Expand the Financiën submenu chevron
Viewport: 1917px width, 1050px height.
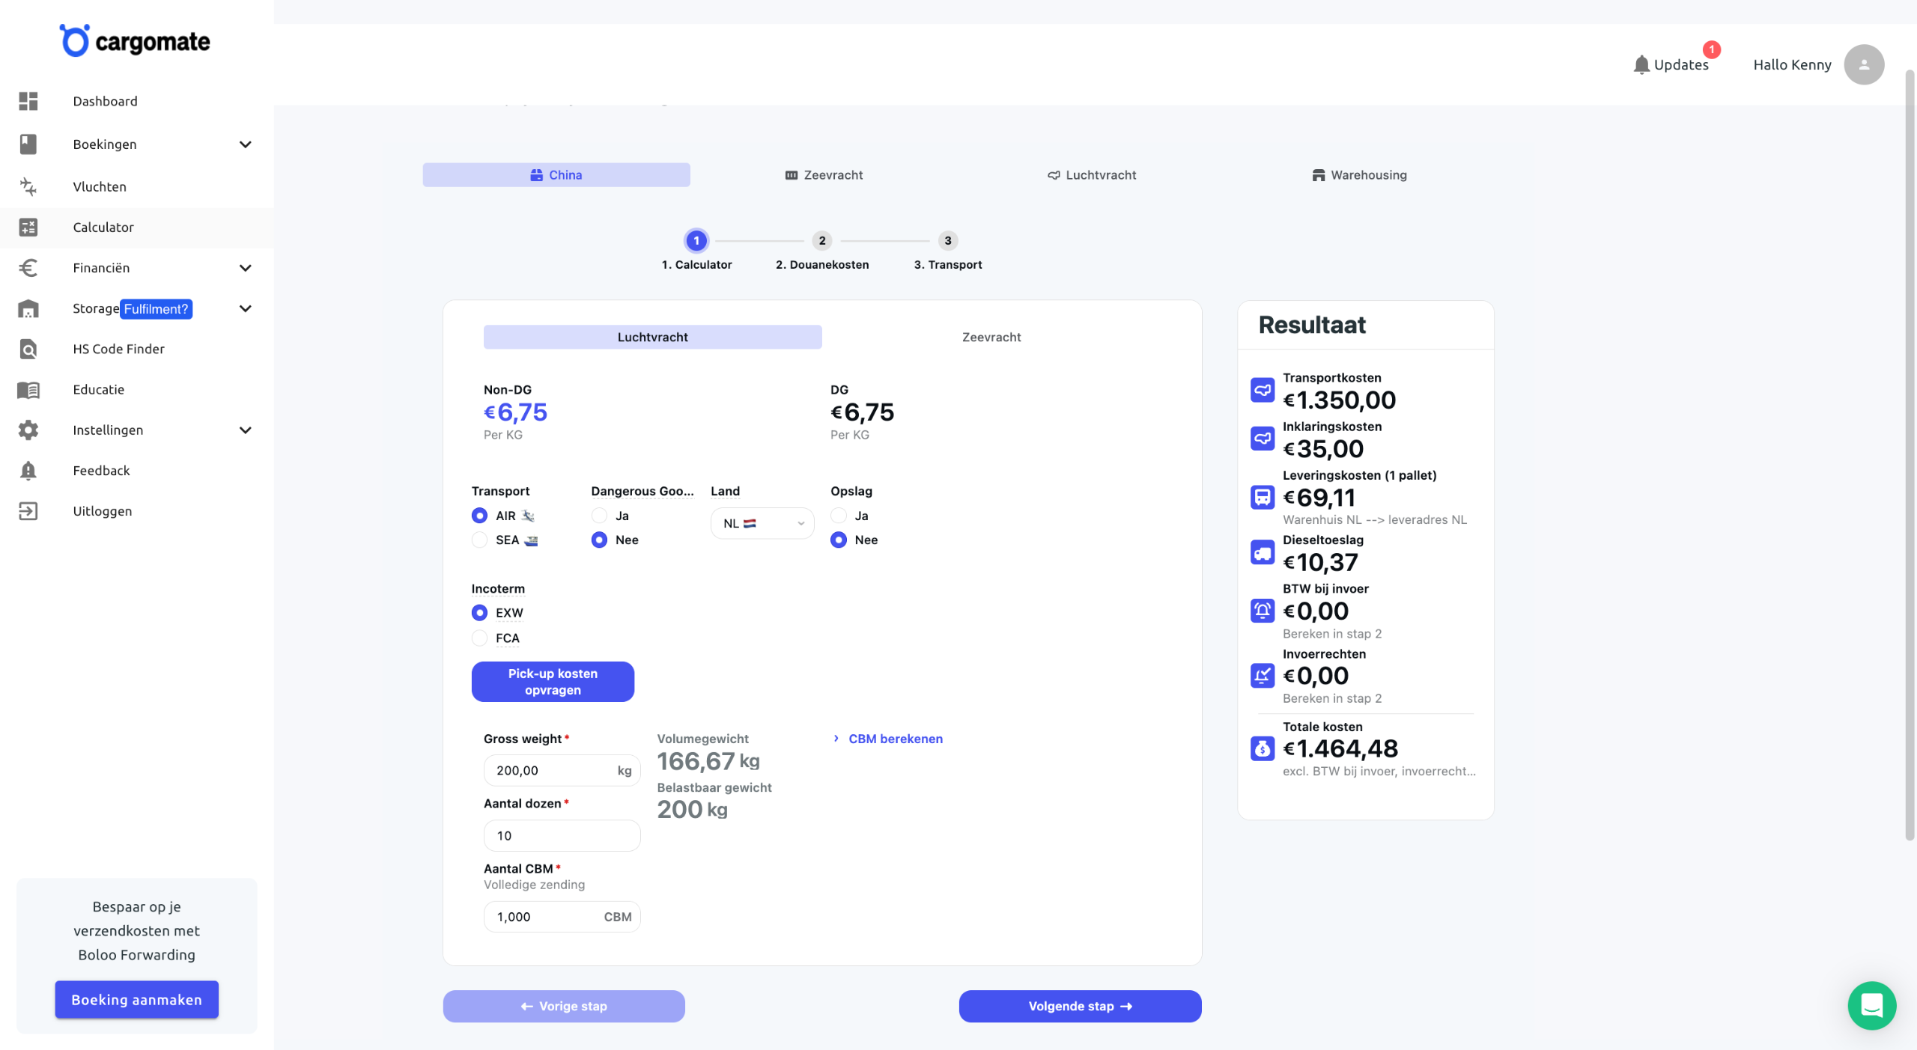point(245,268)
